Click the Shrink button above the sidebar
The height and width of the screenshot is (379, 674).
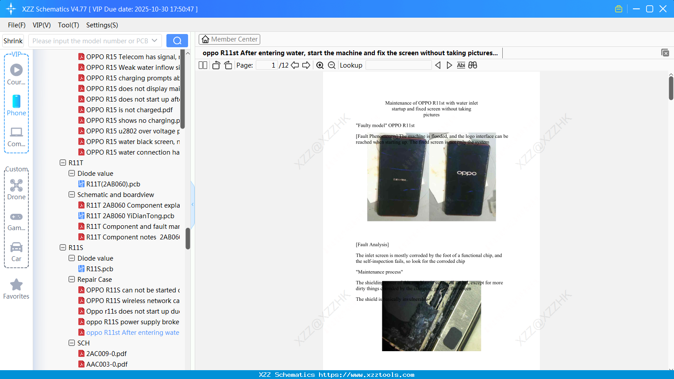click(x=12, y=40)
